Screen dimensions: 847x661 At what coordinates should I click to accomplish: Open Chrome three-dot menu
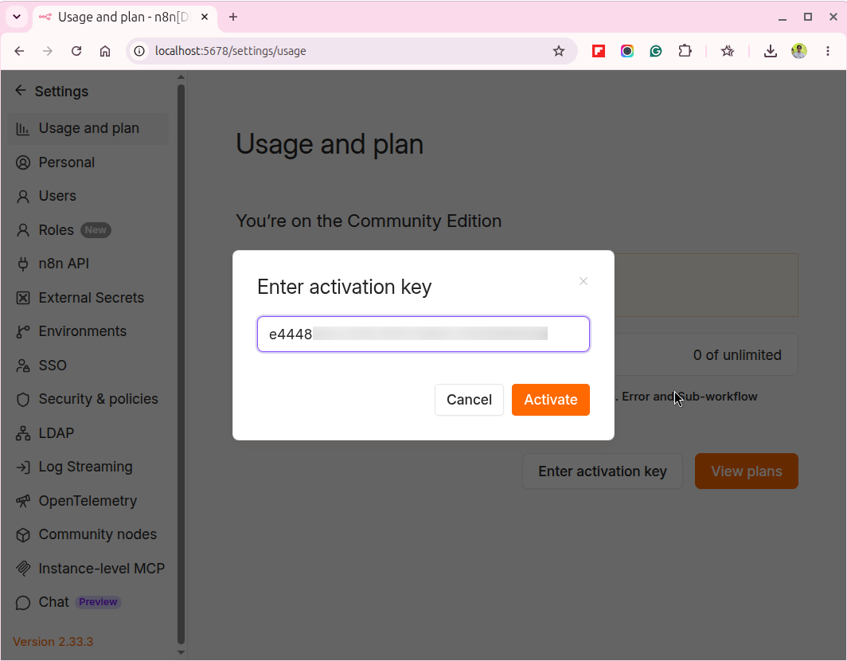828,51
